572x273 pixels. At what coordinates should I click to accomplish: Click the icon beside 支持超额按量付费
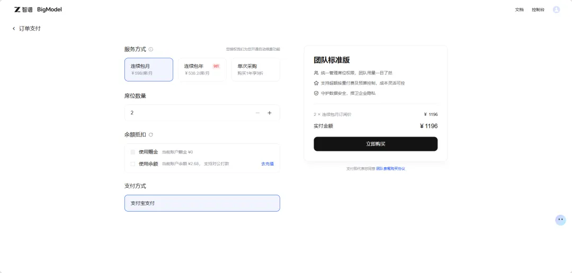316,83
